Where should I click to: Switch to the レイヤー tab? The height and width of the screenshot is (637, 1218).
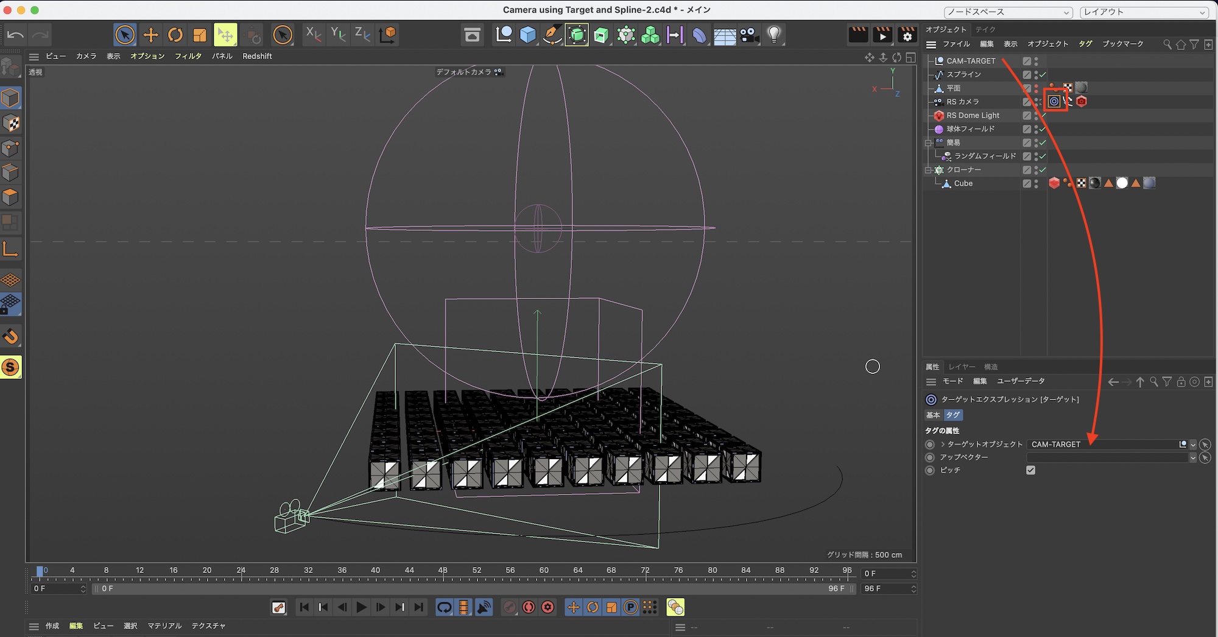(962, 367)
